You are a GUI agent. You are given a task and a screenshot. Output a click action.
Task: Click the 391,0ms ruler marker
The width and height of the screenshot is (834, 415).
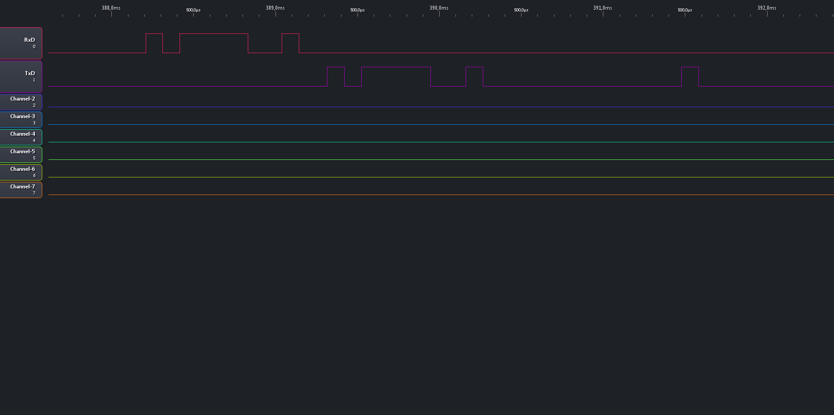(x=603, y=8)
